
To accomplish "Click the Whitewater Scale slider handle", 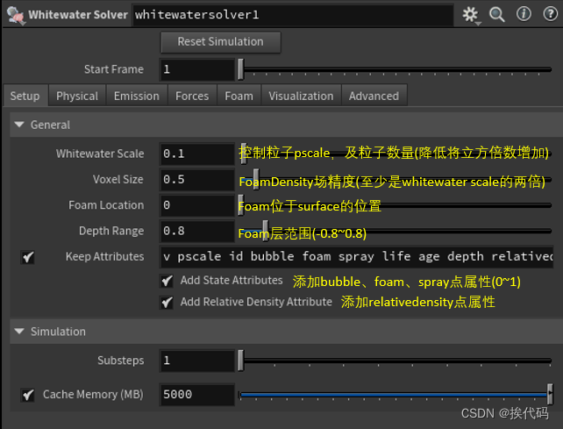I will (244, 154).
